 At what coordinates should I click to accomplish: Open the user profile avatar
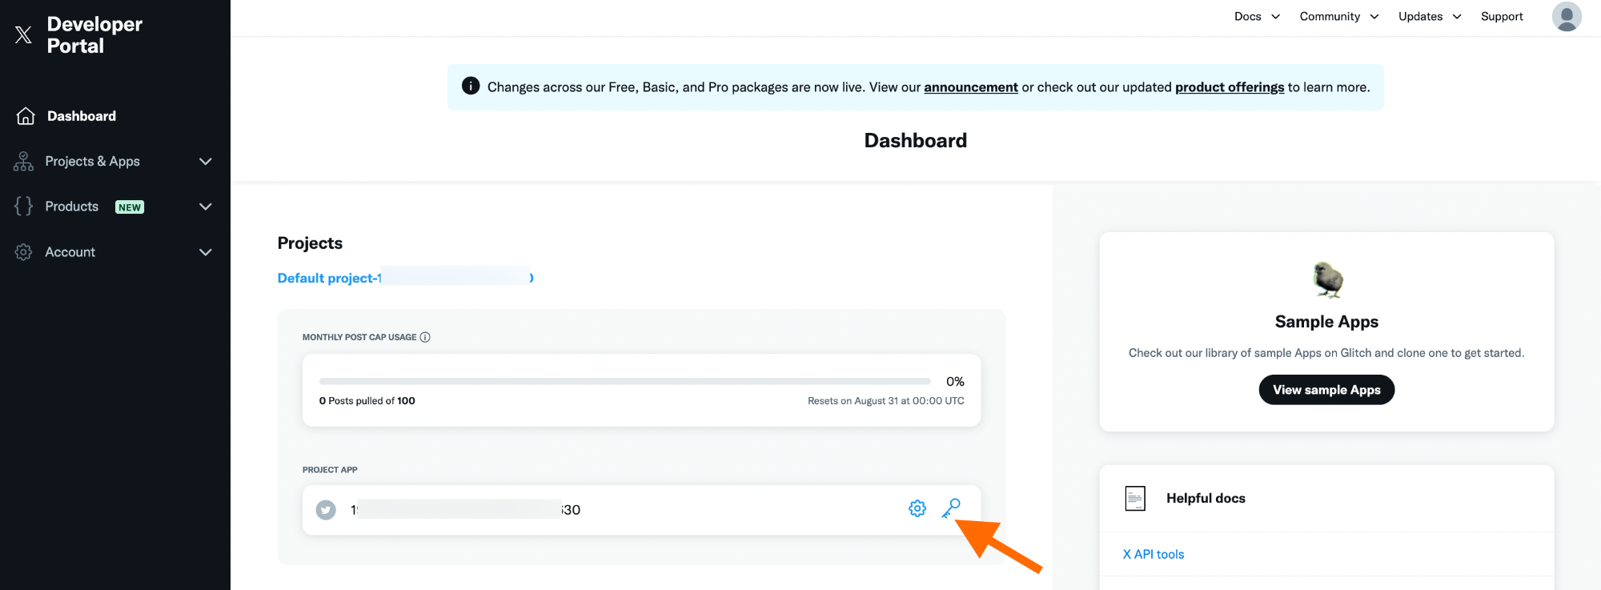point(1567,17)
